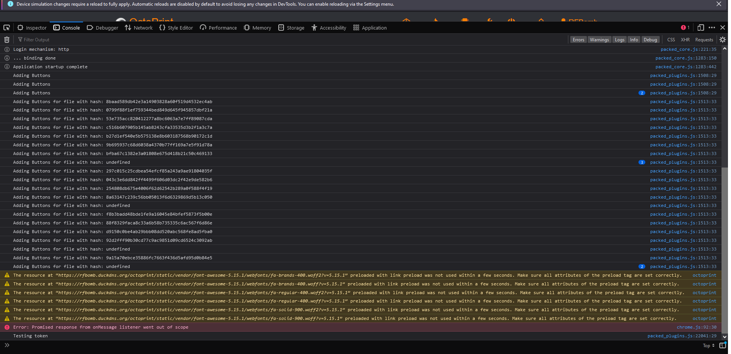Toggle responsive design mode icon
The height and width of the screenshot is (354, 731).
click(x=701, y=28)
